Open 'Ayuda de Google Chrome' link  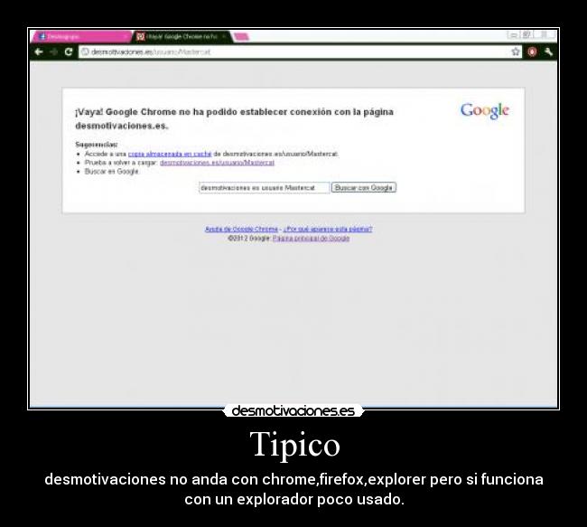pos(241,229)
